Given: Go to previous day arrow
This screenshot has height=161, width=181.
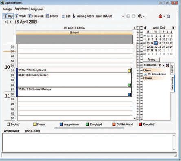Looking at the screenshot, I should click(6, 22).
